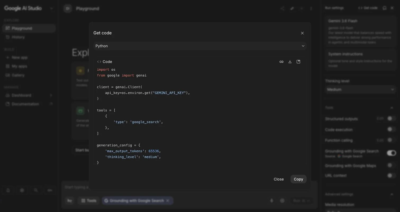Click the 'google_search' value in the code

point(146,122)
